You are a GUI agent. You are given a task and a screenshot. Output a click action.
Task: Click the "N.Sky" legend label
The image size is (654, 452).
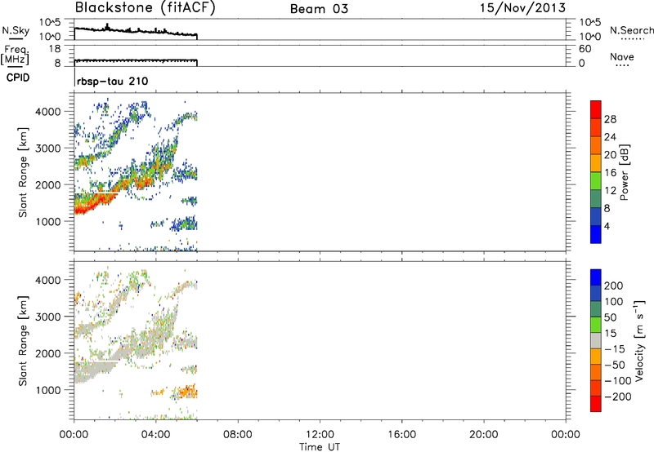coord(16,31)
